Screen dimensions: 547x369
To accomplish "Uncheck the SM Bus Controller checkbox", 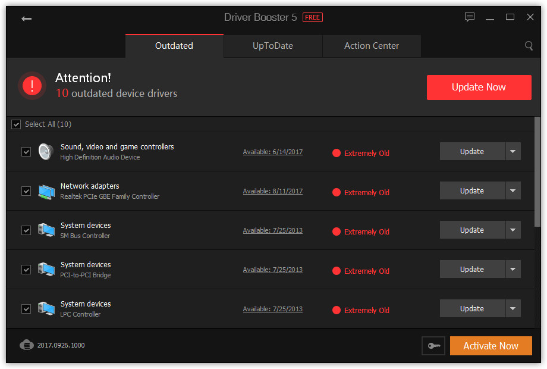I will (26, 230).
